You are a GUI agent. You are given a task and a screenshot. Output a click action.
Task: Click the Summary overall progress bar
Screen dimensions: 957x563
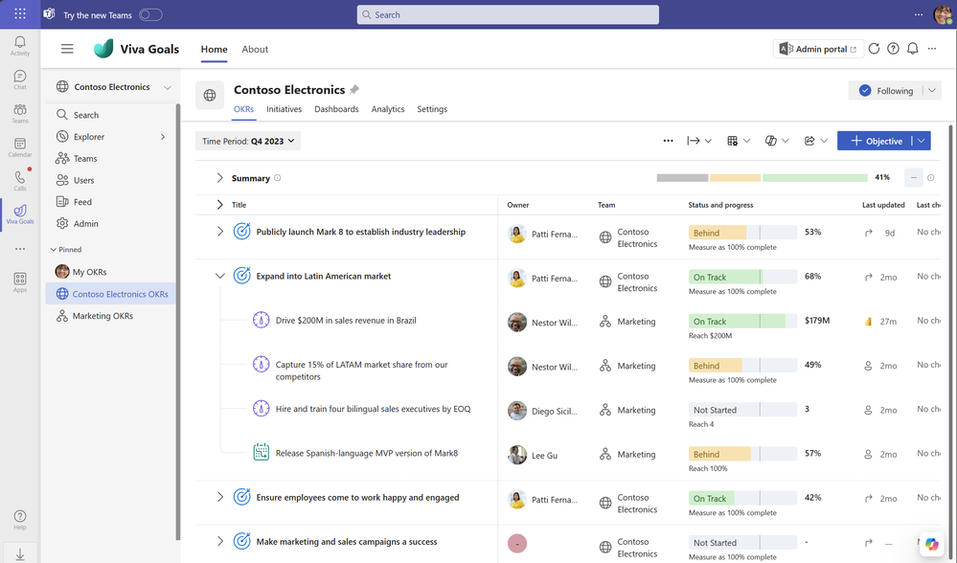click(762, 177)
